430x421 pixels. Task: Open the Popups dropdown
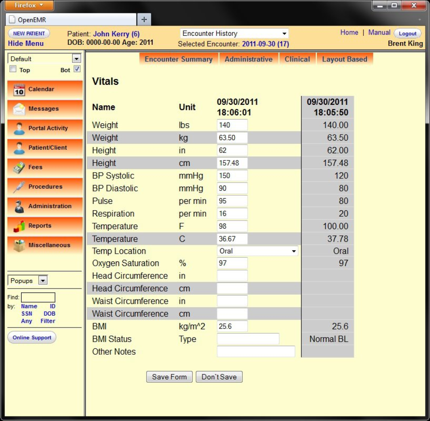[x=27, y=281]
